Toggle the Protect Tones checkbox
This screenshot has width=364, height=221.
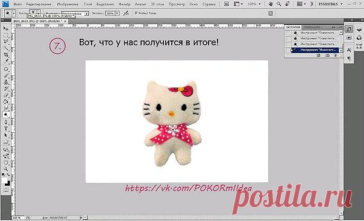[x=136, y=13]
